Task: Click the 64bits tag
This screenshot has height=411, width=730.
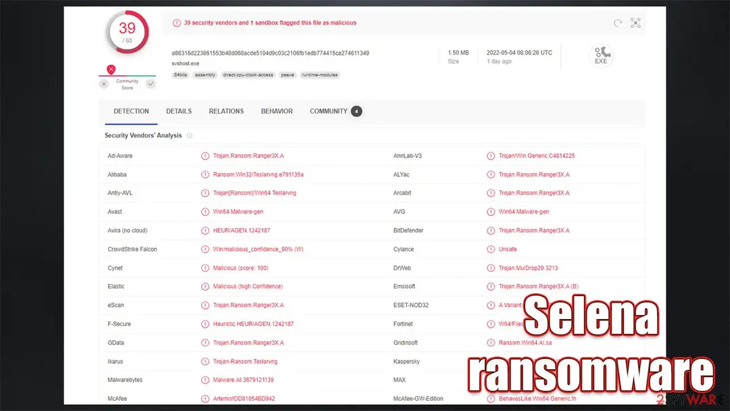Action: pos(180,75)
